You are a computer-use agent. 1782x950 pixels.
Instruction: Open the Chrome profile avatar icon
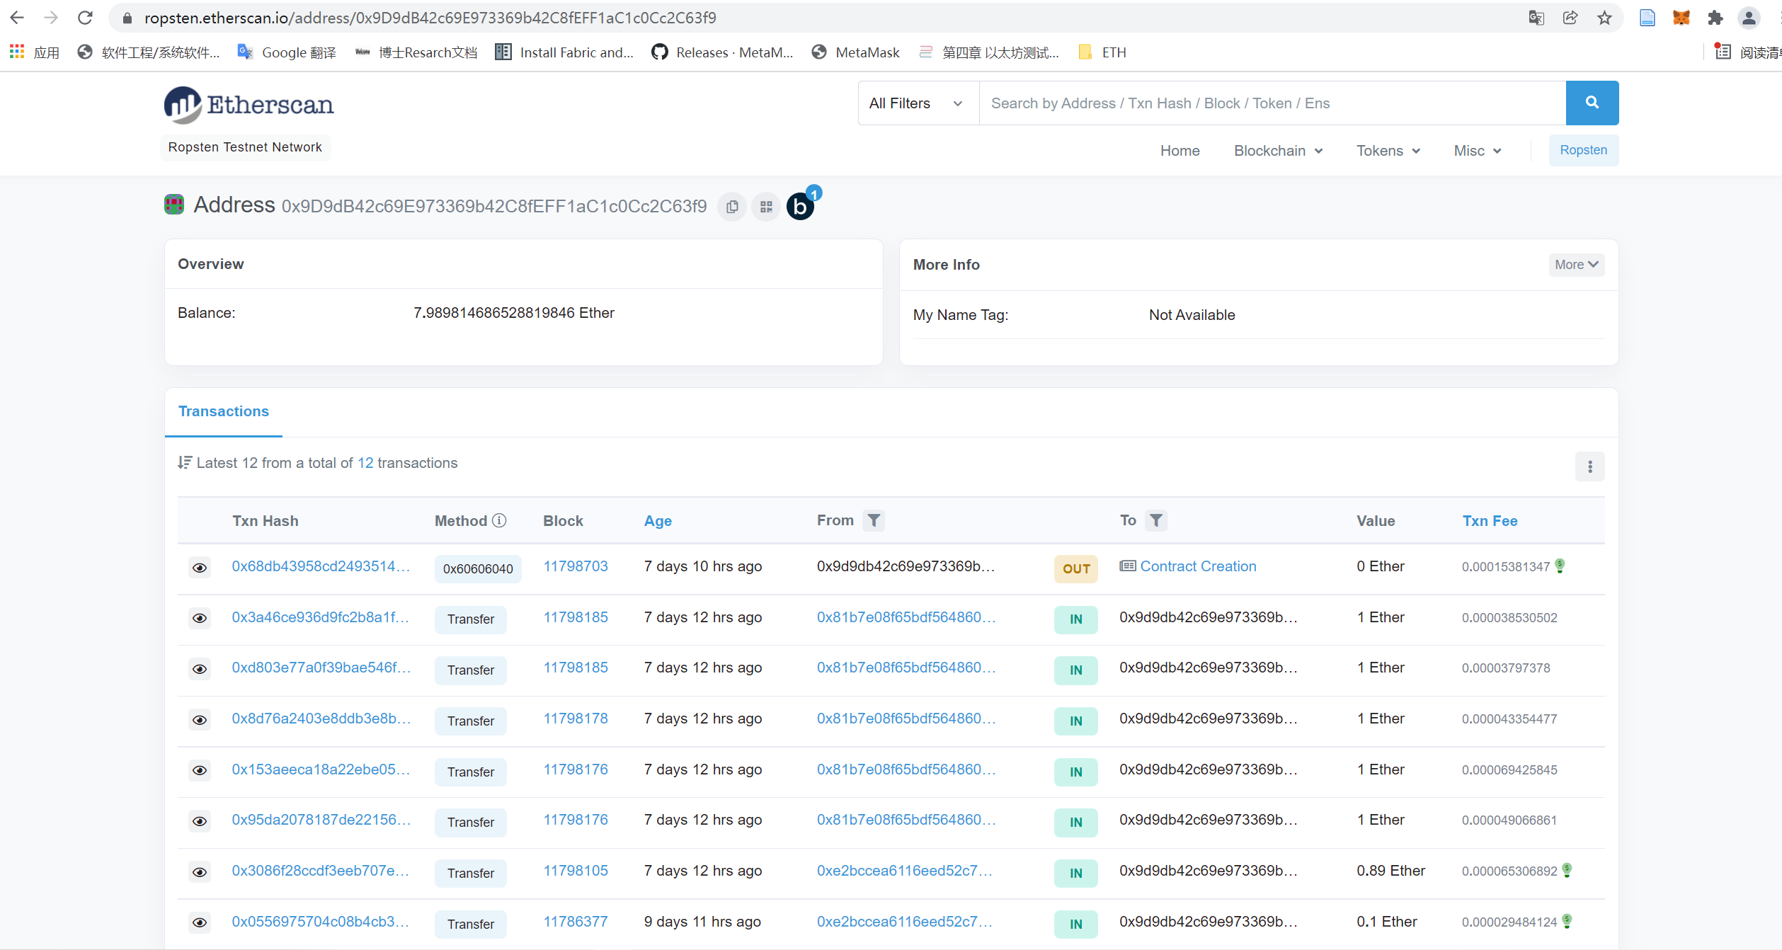click(1749, 18)
